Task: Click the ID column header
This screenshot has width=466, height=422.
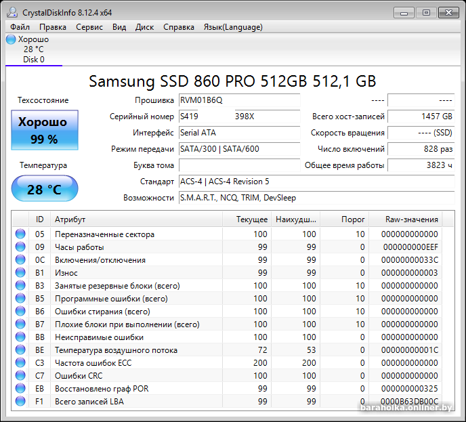Action: pyautogui.click(x=39, y=219)
